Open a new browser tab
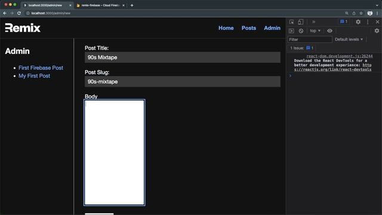The width and height of the screenshot is (382, 215). point(132,5)
